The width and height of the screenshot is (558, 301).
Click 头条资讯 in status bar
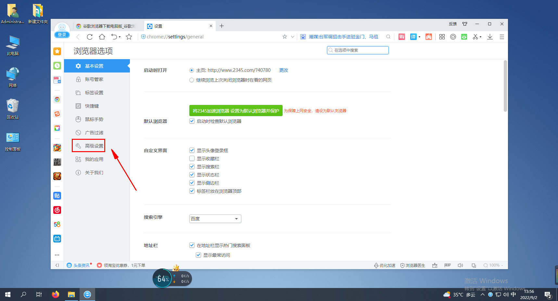[78, 265]
